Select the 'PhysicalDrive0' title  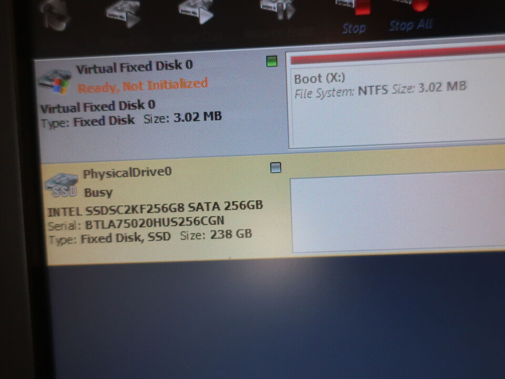pyautogui.click(x=127, y=172)
